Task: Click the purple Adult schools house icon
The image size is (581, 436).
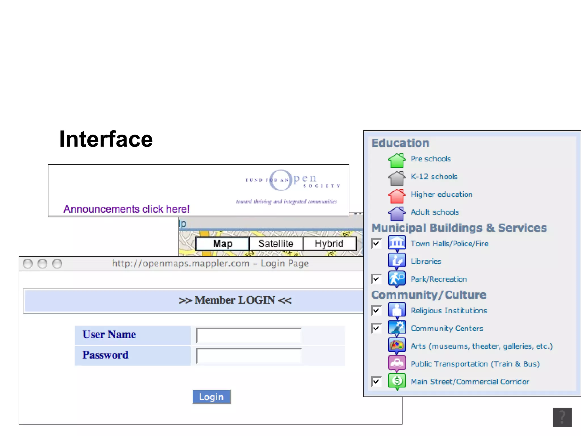Action: [397, 213]
